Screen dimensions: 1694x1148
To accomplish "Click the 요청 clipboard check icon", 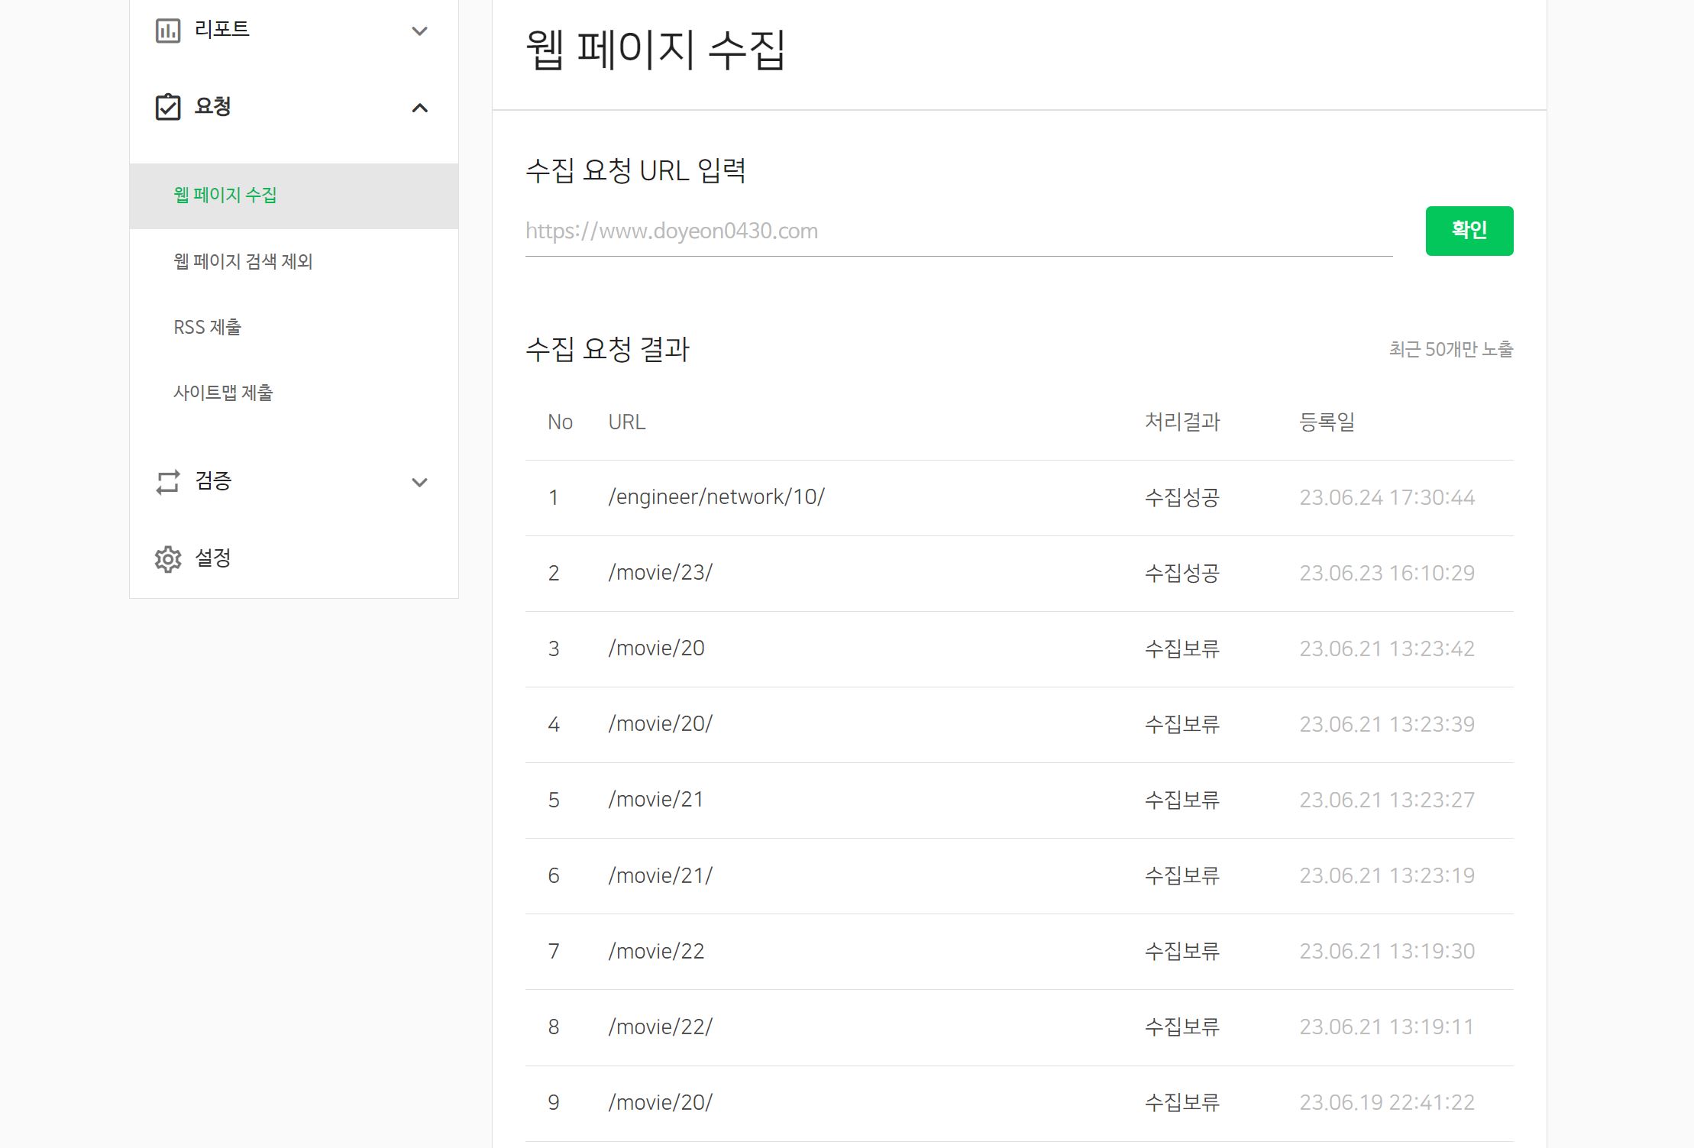I will tap(168, 107).
